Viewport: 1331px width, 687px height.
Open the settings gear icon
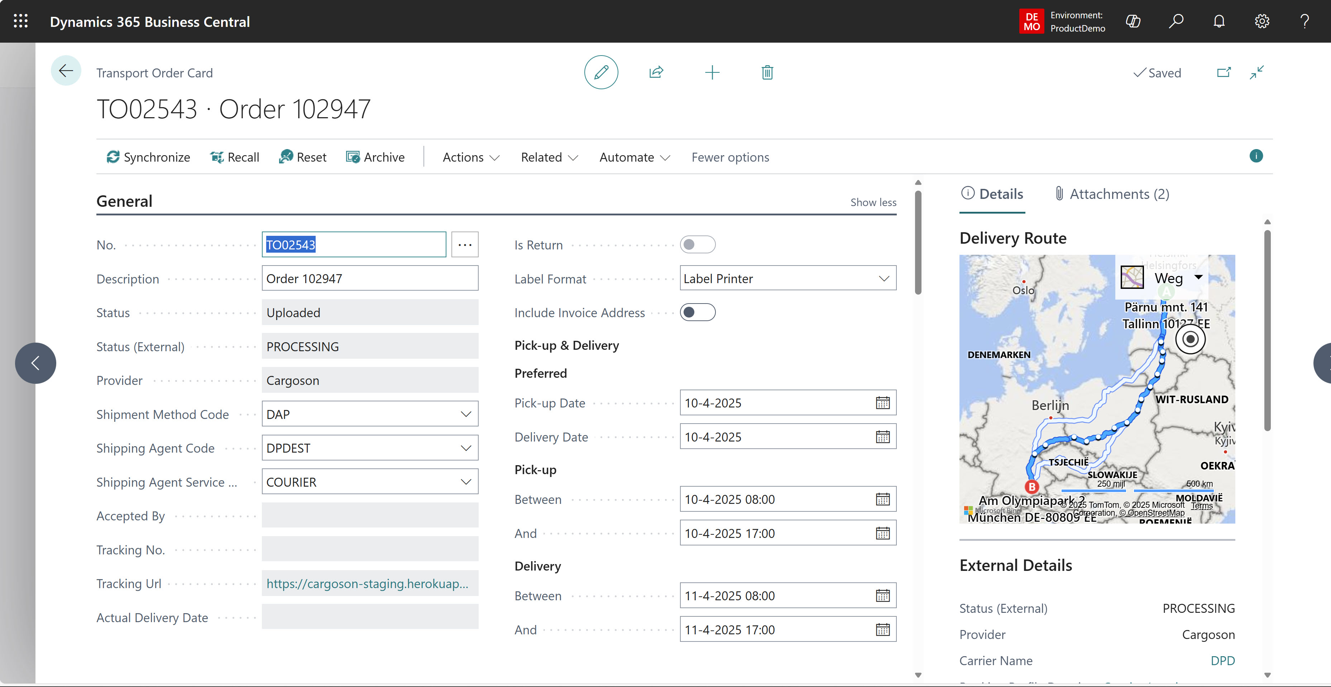[x=1262, y=21]
